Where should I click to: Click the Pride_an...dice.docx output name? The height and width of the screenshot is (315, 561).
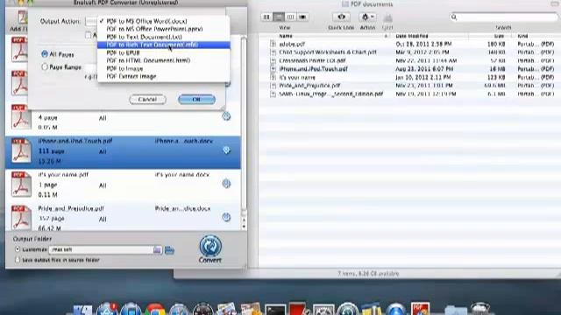coord(182,208)
